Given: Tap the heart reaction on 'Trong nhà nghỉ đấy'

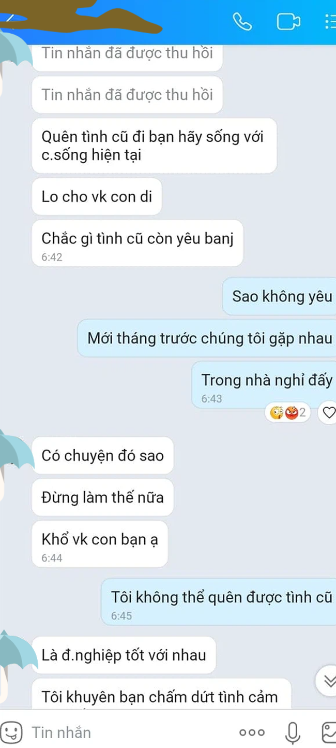Looking at the screenshot, I should tap(328, 413).
